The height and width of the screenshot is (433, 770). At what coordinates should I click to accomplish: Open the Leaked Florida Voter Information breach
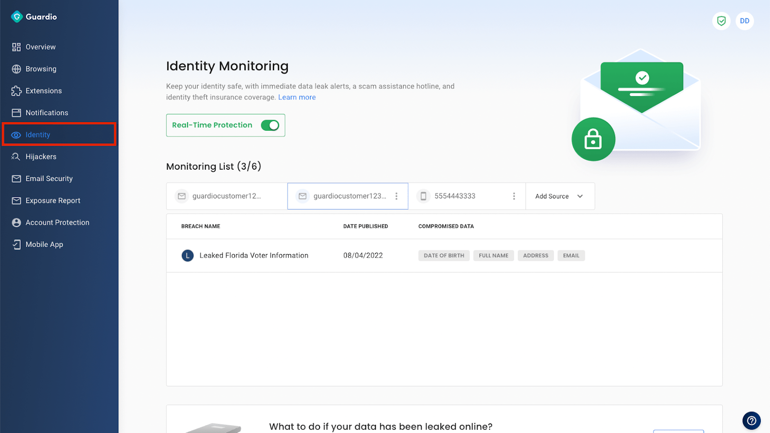254,255
